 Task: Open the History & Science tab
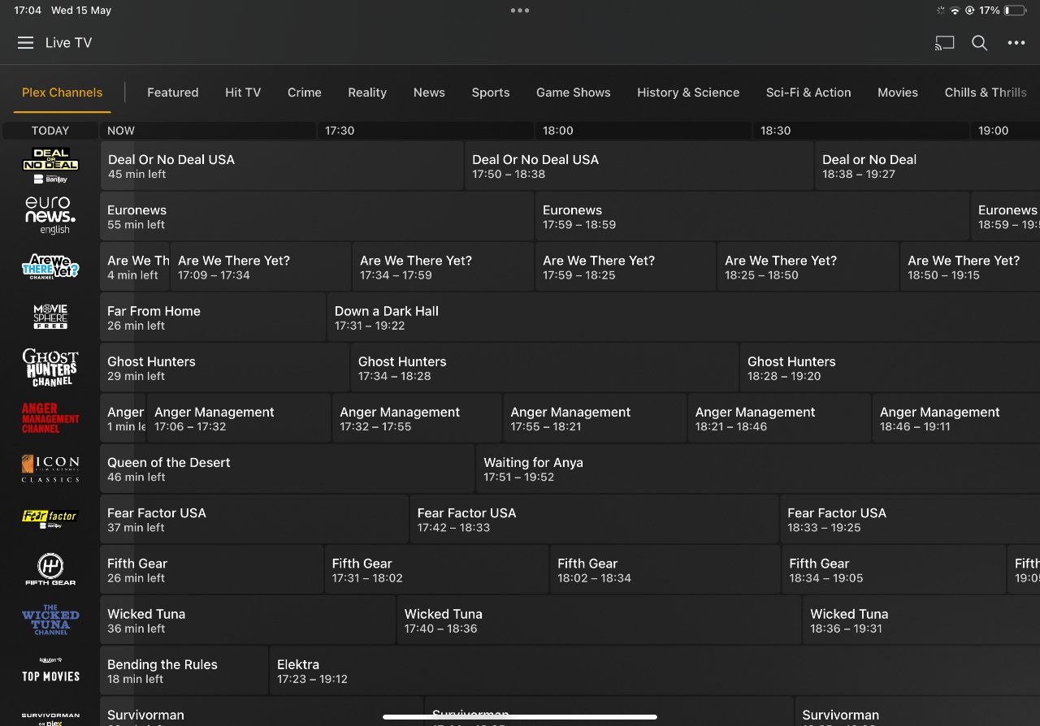point(688,93)
